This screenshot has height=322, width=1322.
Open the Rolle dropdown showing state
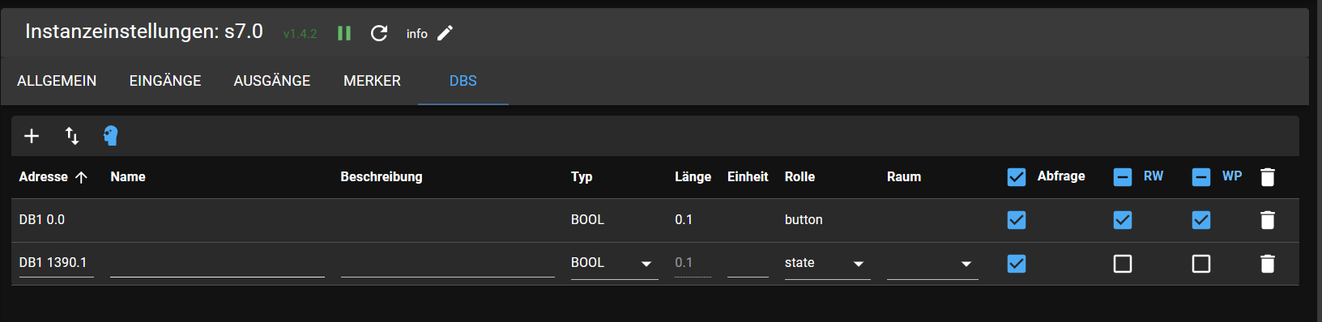827,263
